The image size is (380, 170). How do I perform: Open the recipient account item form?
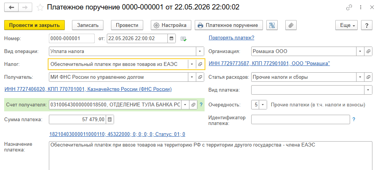point(193,104)
